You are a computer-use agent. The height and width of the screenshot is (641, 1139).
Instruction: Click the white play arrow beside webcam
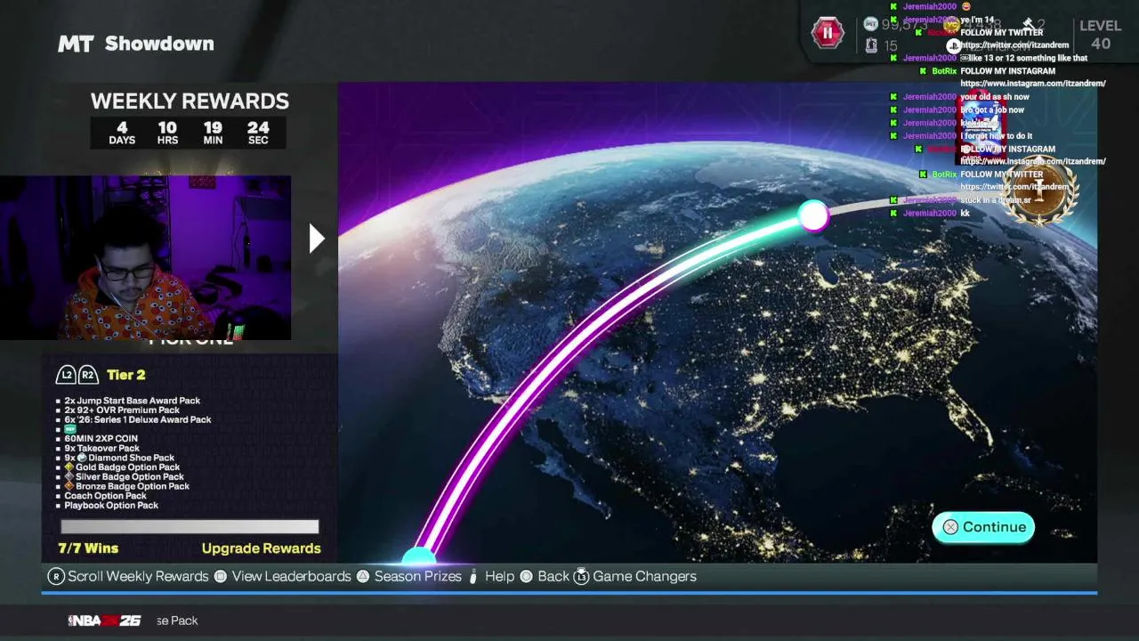[317, 238]
